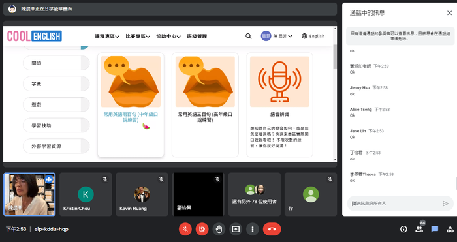Start presenting with present-now icon
Image resolution: width=457 pixels, height=242 pixels.
236,229
